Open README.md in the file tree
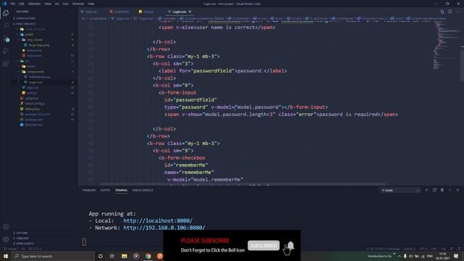This screenshot has width=464, height=261. (33, 125)
